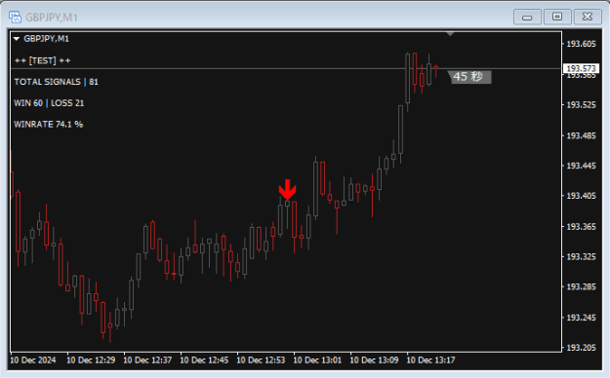Click the GBPJPY,M1 window title text
The image size is (610, 378).
(52, 18)
